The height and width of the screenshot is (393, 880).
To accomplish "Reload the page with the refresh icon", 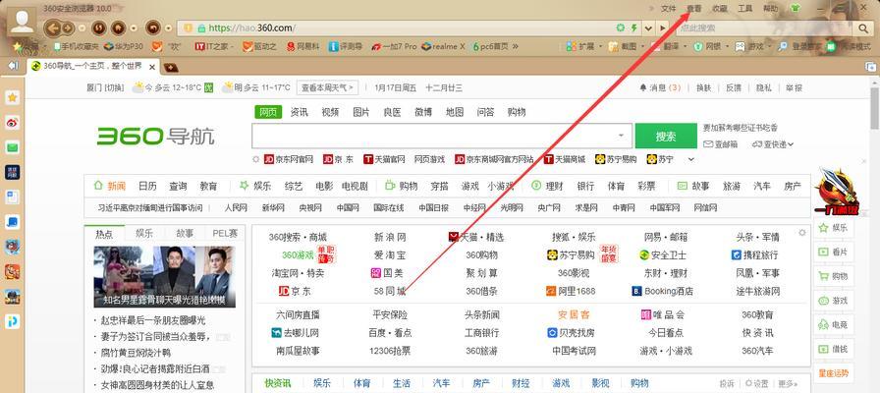I will click(x=99, y=28).
